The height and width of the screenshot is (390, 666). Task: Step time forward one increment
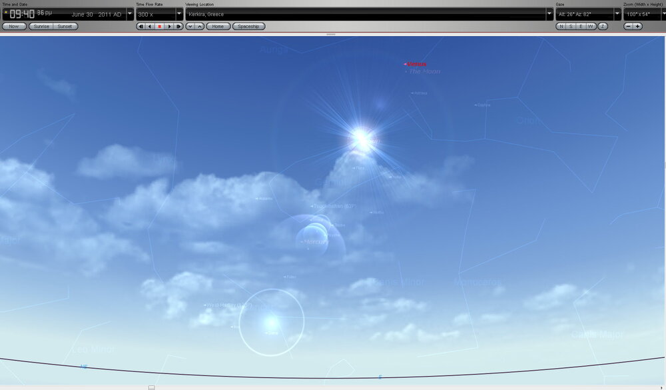coord(177,26)
